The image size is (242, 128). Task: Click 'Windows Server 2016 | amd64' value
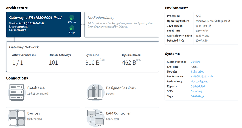213,21
